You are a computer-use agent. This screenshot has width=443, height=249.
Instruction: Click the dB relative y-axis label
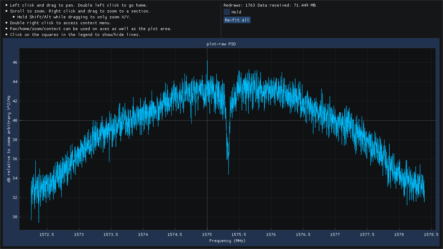tap(9, 139)
